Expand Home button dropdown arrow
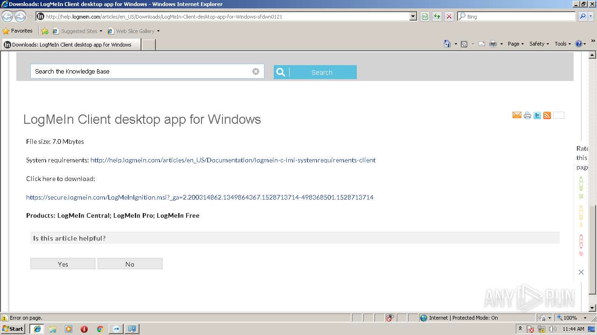The width and height of the screenshot is (597, 335). point(455,44)
